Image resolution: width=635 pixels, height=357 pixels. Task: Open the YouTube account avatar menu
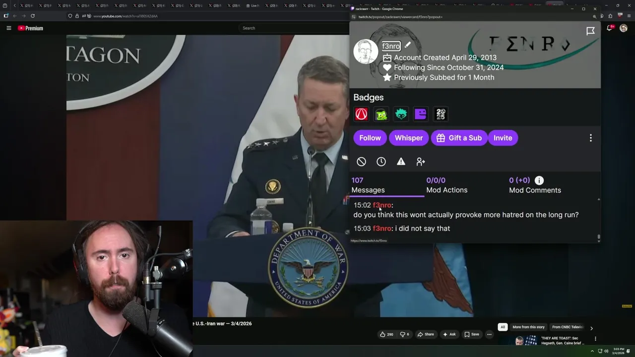tap(624, 28)
